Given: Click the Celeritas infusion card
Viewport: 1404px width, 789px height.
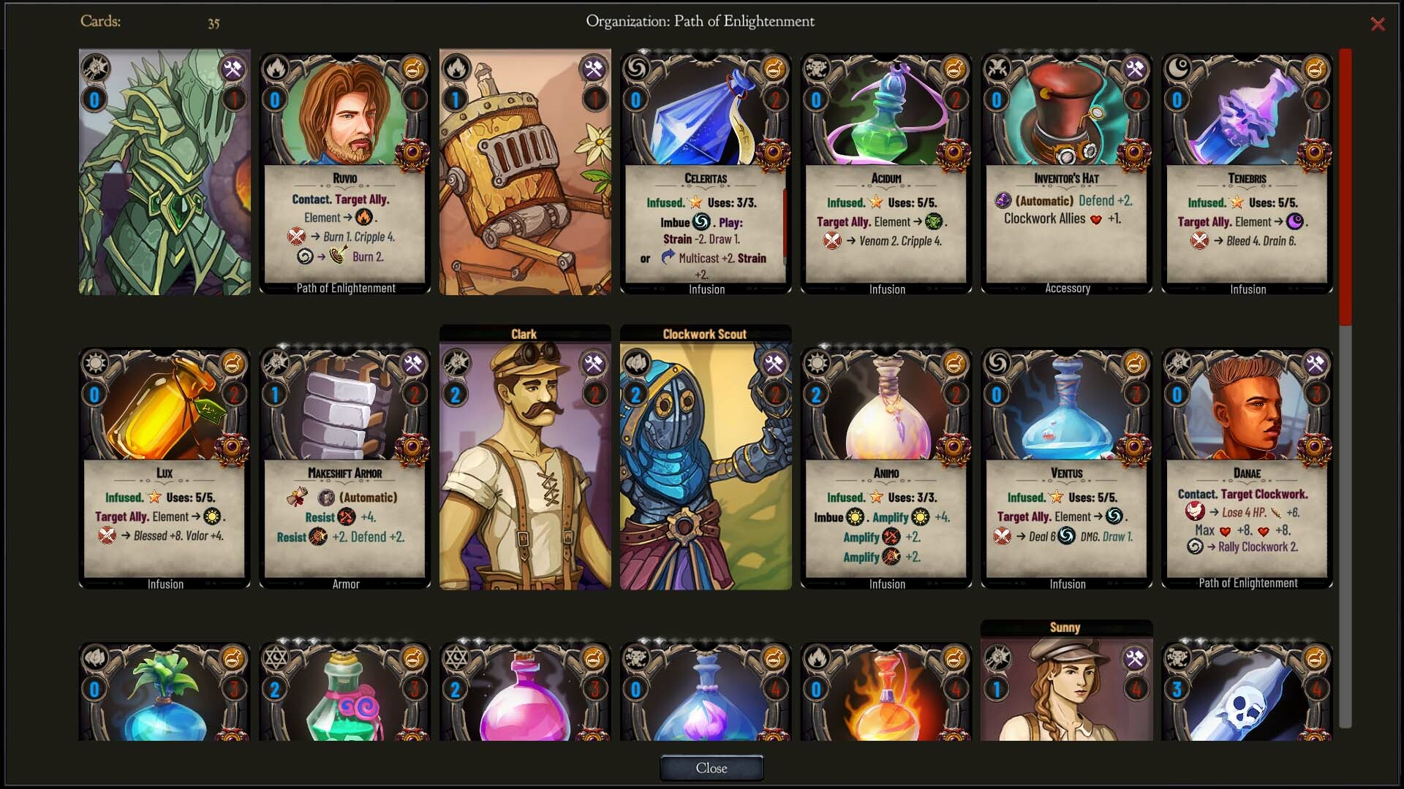Looking at the screenshot, I should tap(706, 172).
